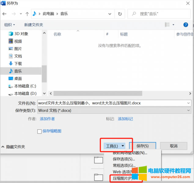
Task: Choose 保存选项(S) from tools menu
Action: pos(124,159)
